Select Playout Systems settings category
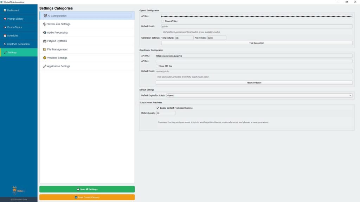Viewport: 360px width, 202px height. (57, 41)
